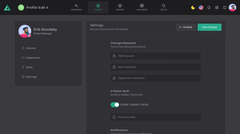
Task: Open the Experience profile section
Action: [x=33, y=58]
